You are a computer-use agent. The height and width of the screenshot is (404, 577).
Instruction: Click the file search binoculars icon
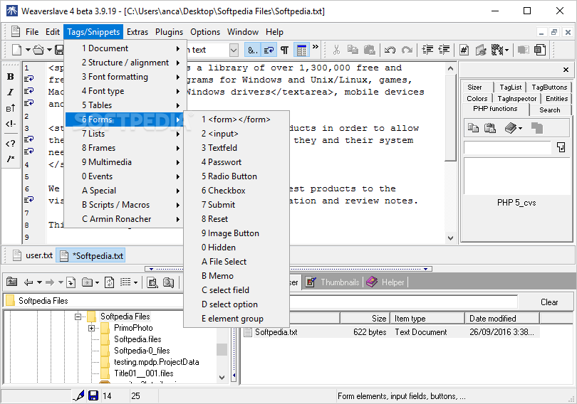(168, 282)
